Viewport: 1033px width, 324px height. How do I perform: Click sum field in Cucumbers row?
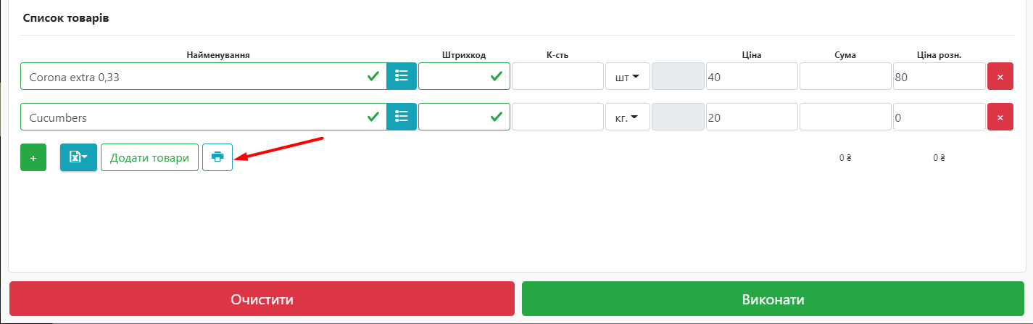click(x=845, y=117)
